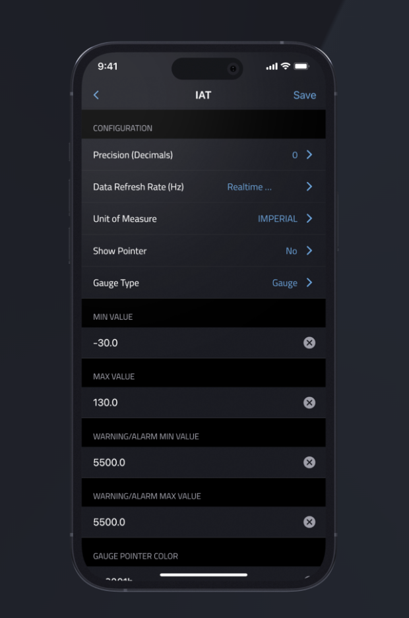Tap the home indicator bar
The height and width of the screenshot is (618, 409).
204,575
